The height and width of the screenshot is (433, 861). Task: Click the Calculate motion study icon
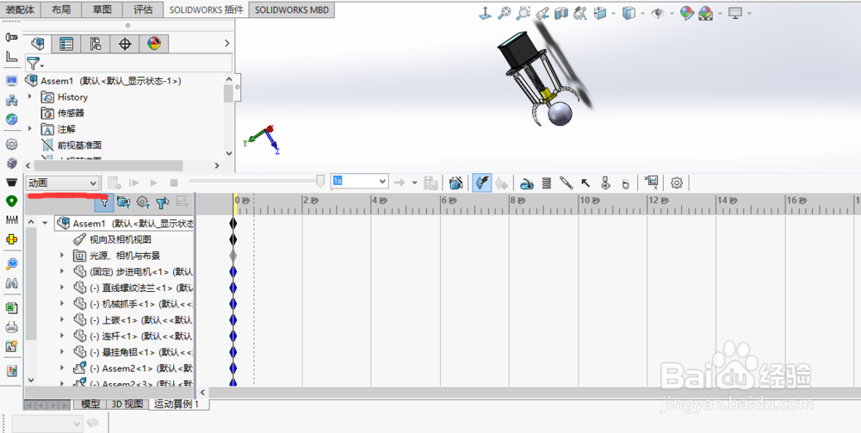point(115,182)
